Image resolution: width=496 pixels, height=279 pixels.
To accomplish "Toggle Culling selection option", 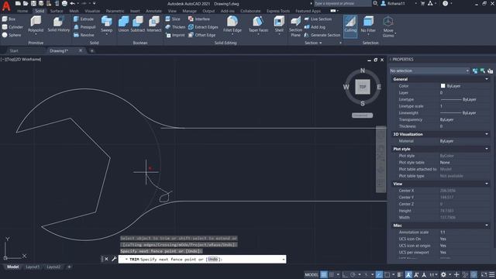I will point(350,26).
